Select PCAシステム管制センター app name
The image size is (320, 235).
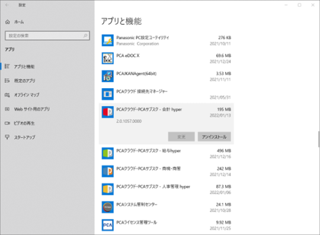point(137,204)
